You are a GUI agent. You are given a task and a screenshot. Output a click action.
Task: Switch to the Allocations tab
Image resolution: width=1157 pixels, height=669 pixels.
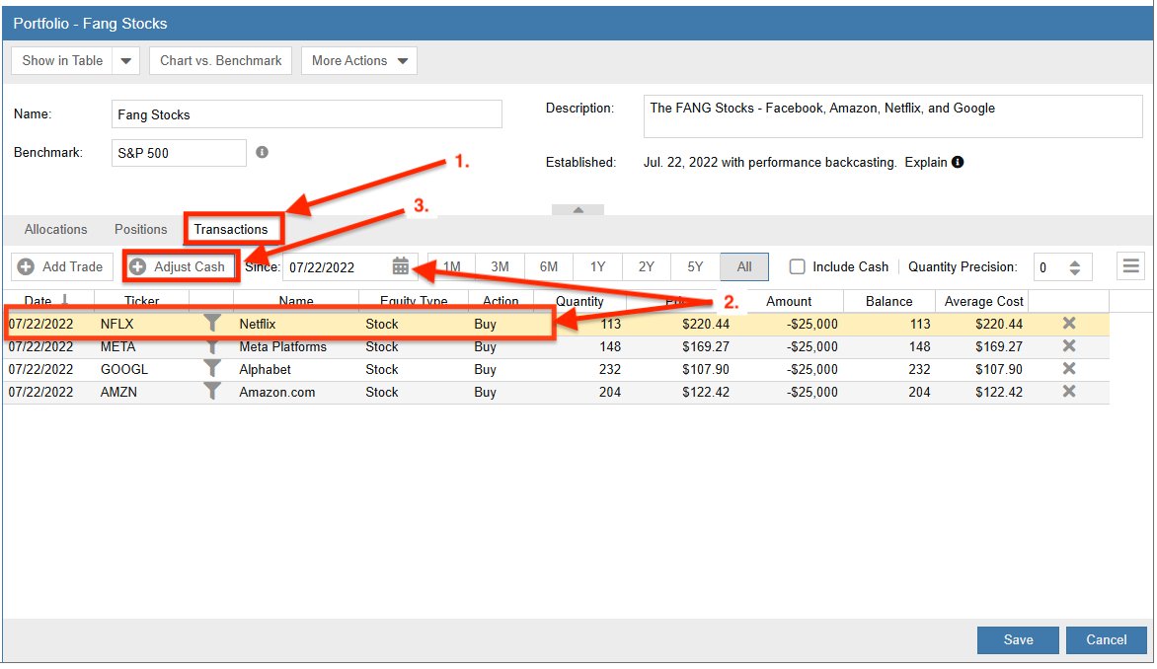pyautogui.click(x=55, y=229)
